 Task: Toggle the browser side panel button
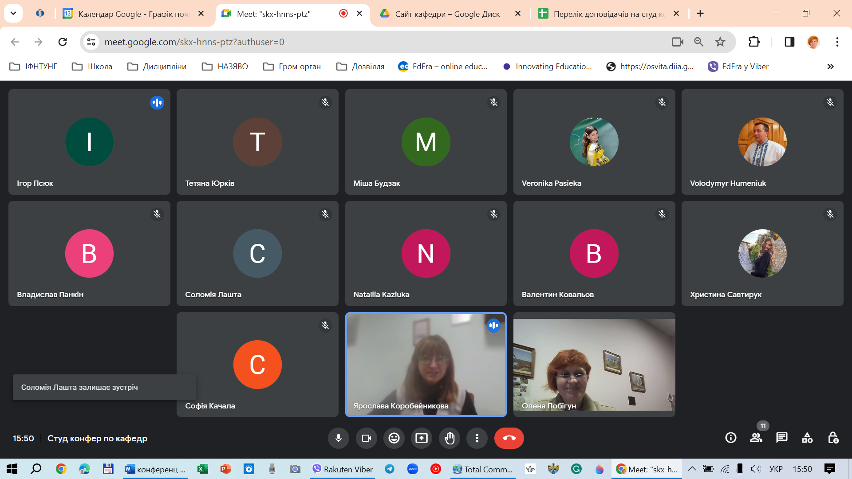(x=789, y=42)
